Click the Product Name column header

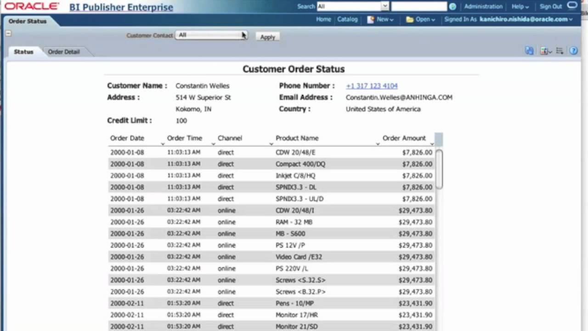[x=297, y=138]
